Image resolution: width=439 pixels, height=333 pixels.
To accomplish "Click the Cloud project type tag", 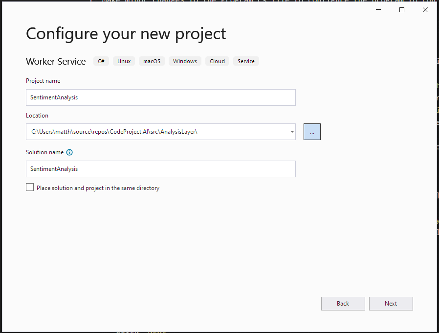I will tap(217, 61).
